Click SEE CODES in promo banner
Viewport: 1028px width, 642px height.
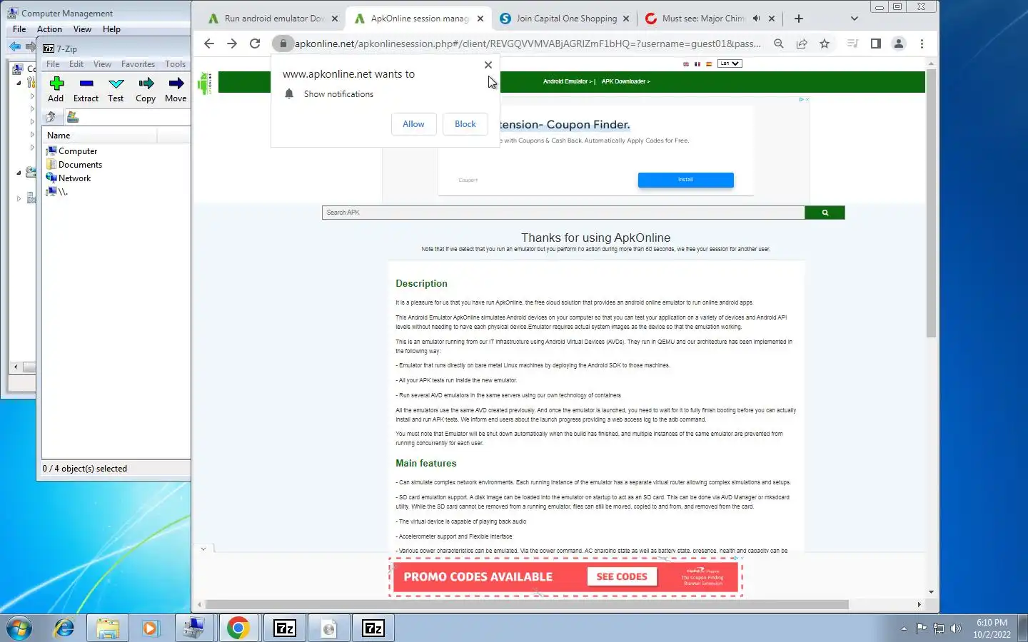point(622,576)
